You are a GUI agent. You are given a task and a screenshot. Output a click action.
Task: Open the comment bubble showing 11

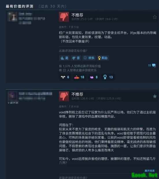point(152,66)
